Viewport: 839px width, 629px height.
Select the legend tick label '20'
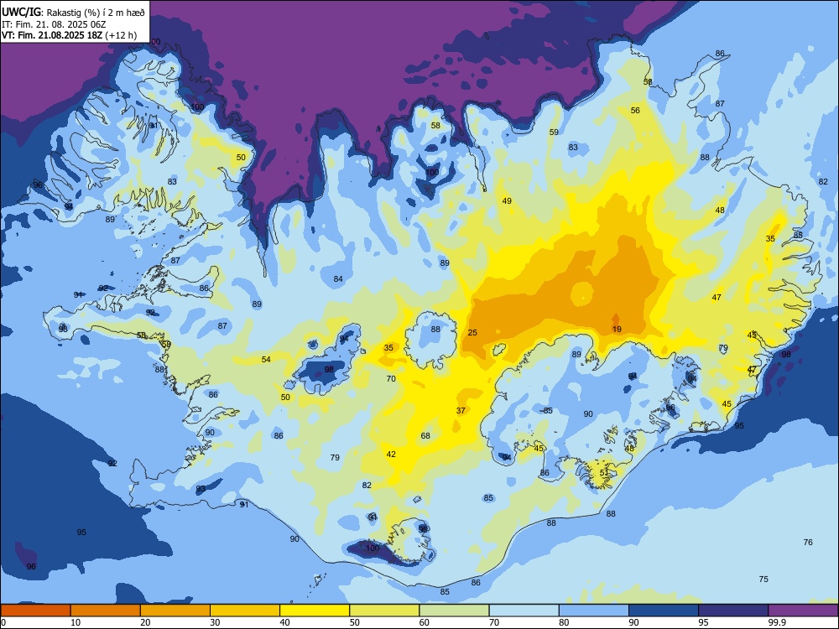(x=145, y=622)
